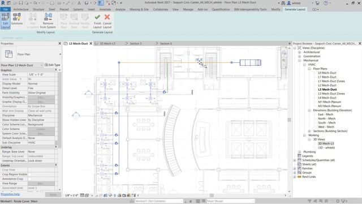Collapse the Views (Discipline) tree node
Image resolution: width=362 pixels, height=204 pixels.
pos(295,48)
